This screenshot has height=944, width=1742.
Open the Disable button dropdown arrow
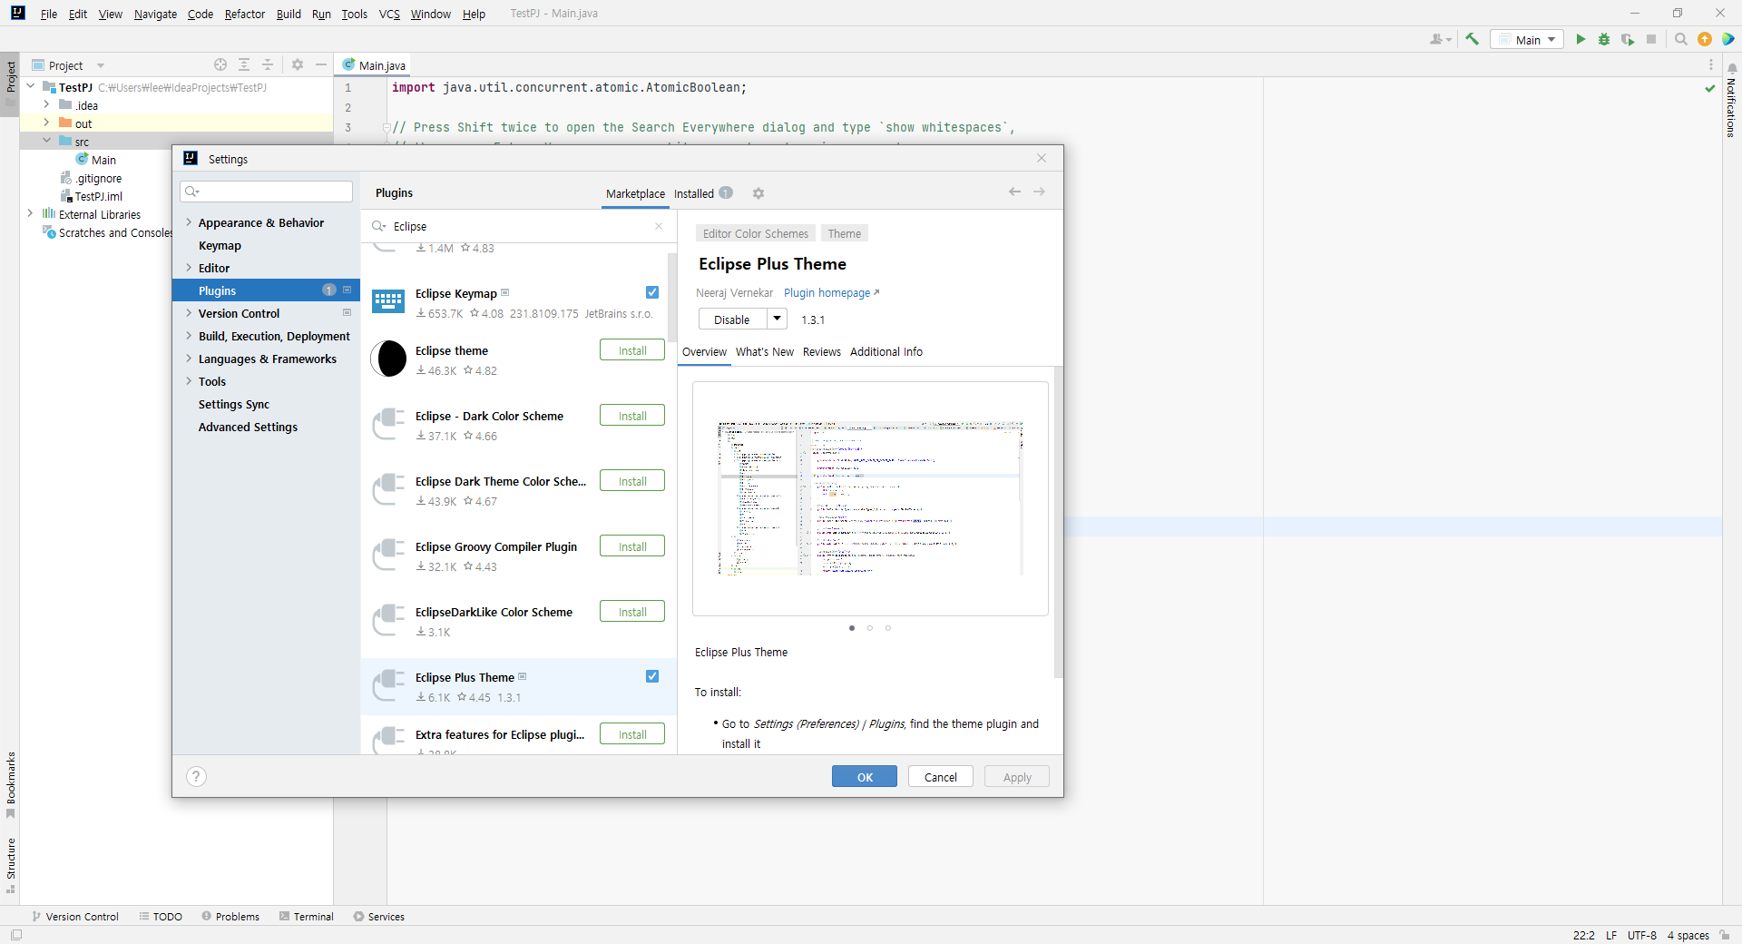tap(778, 319)
